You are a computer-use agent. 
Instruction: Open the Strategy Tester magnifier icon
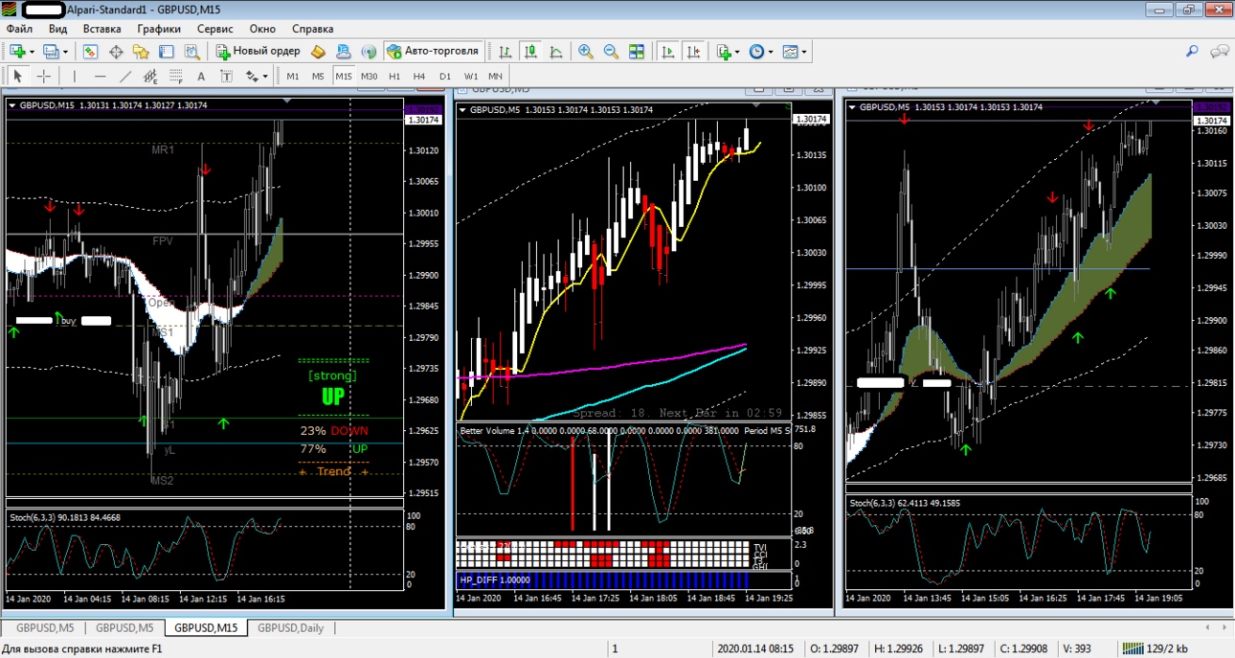(x=191, y=52)
